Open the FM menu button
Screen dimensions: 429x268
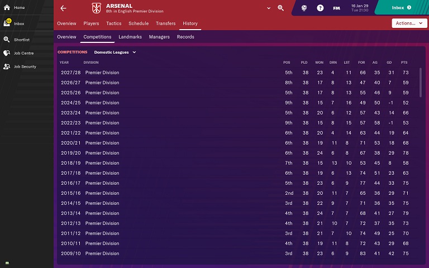[336, 8]
